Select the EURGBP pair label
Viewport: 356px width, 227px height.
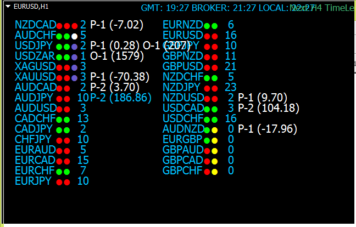(x=182, y=139)
